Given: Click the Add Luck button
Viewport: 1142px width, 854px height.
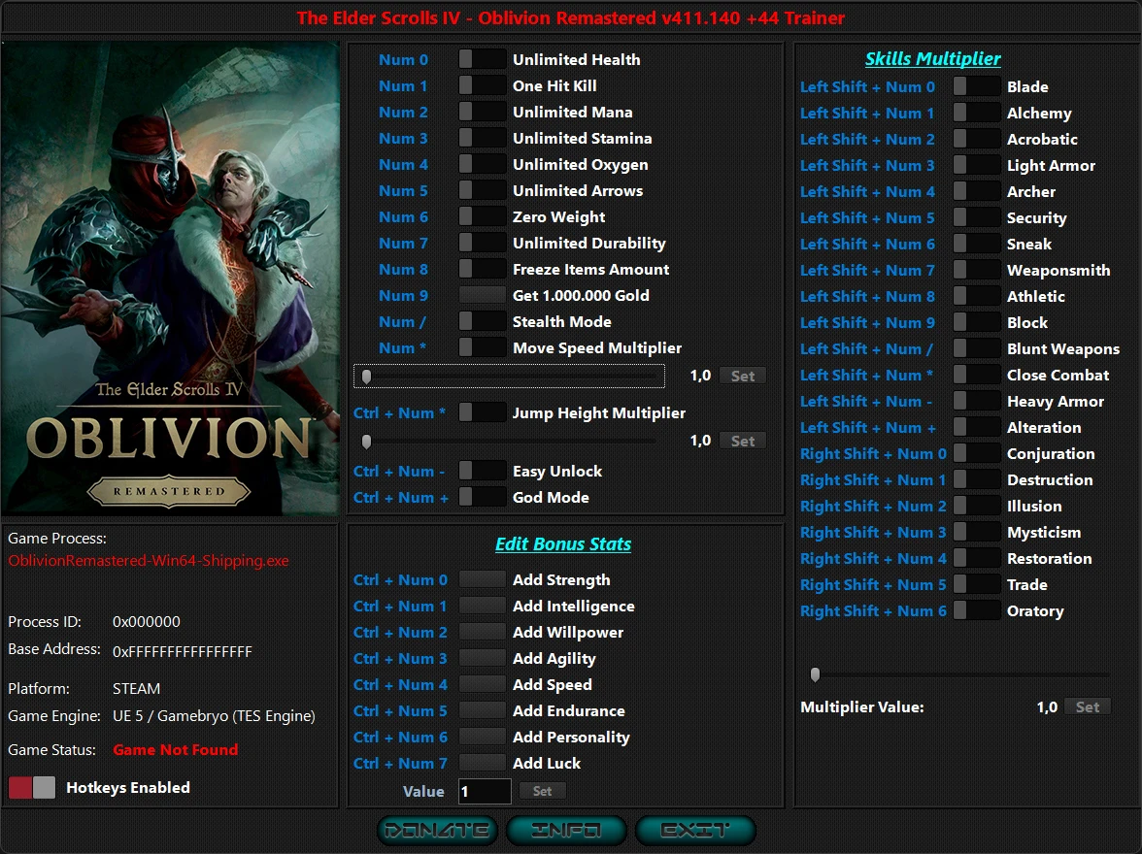Looking at the screenshot, I should tap(482, 763).
